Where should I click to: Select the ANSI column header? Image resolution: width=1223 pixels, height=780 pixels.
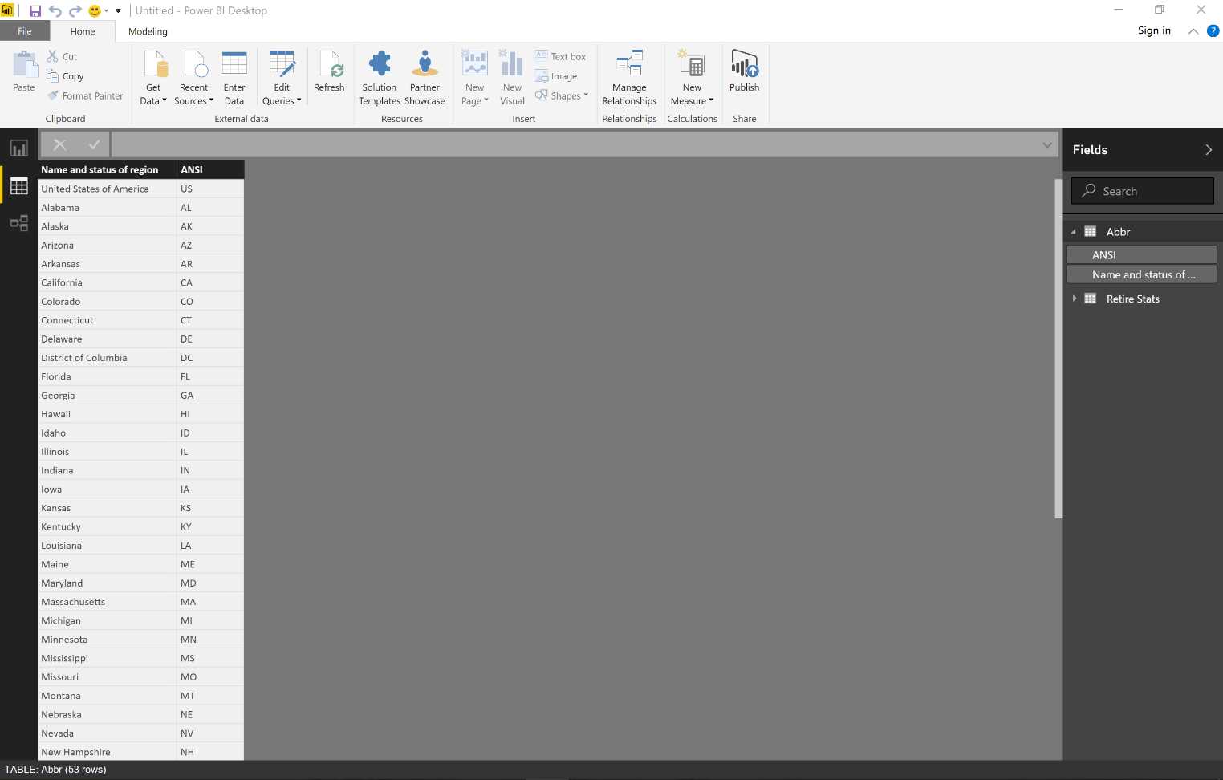pyautogui.click(x=210, y=169)
